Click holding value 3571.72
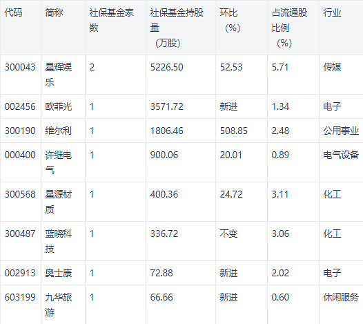363x324 pixels. (x=167, y=106)
